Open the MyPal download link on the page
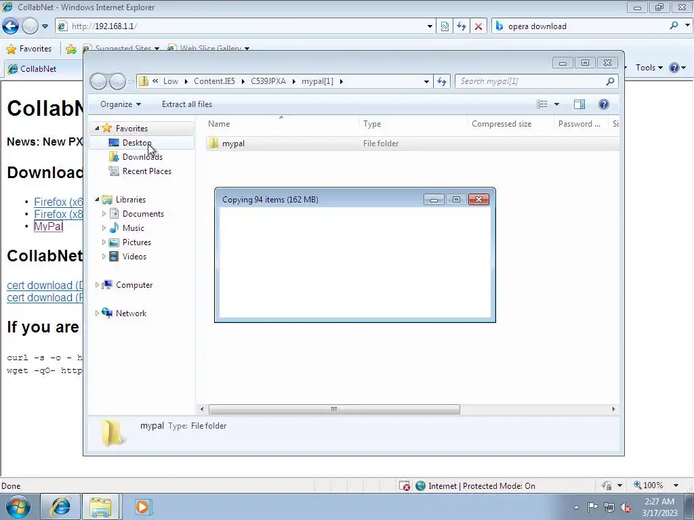This screenshot has width=694, height=520. [48, 226]
